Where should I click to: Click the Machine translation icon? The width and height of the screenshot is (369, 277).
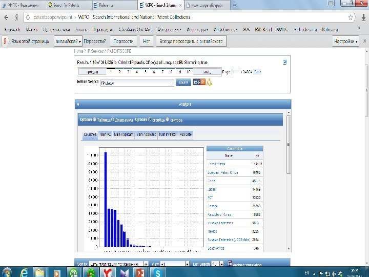coord(230,263)
